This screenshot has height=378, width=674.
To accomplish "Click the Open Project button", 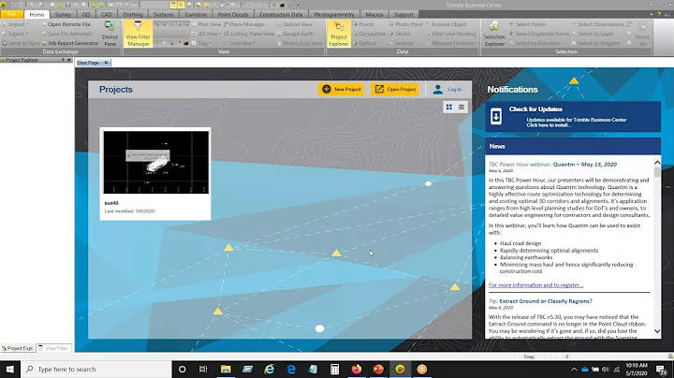I will (x=395, y=89).
